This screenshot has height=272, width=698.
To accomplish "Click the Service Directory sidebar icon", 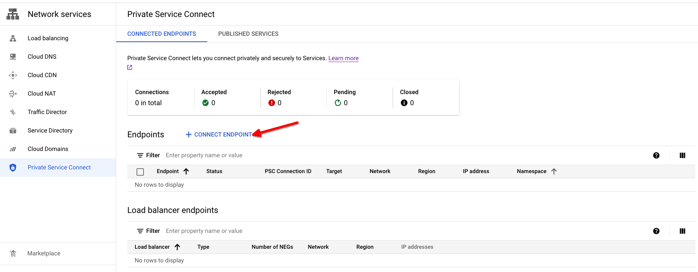I will click(x=13, y=131).
